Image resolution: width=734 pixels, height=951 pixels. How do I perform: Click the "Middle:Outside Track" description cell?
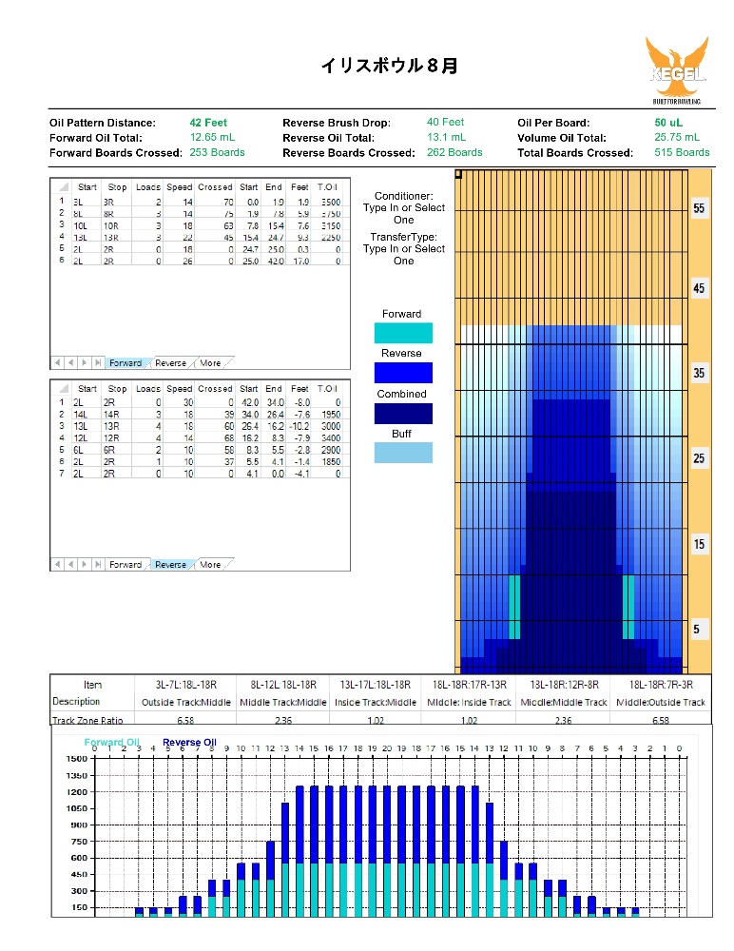pos(661,703)
